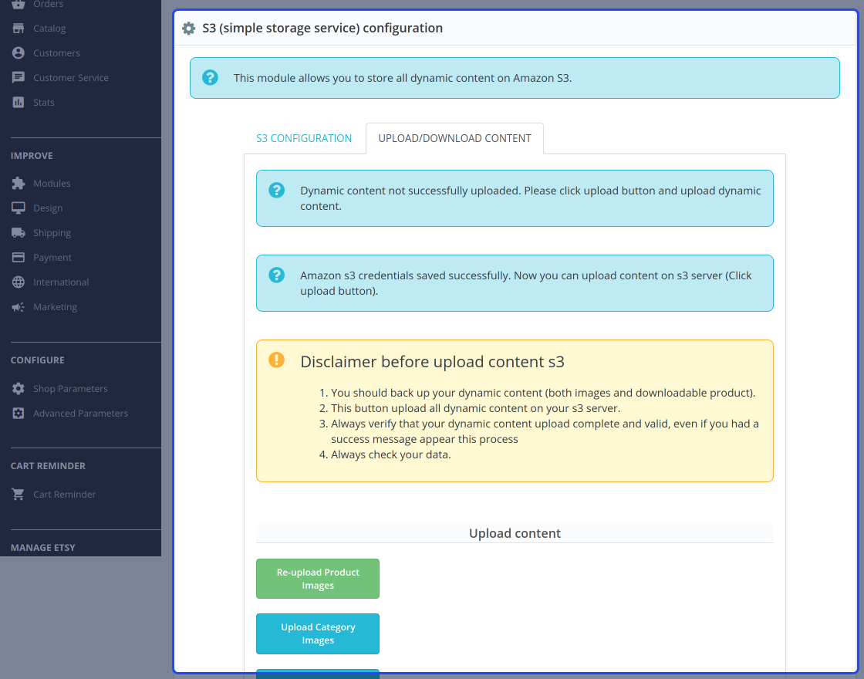Click the Marketing megaphone icon
864x679 pixels.
coord(19,307)
